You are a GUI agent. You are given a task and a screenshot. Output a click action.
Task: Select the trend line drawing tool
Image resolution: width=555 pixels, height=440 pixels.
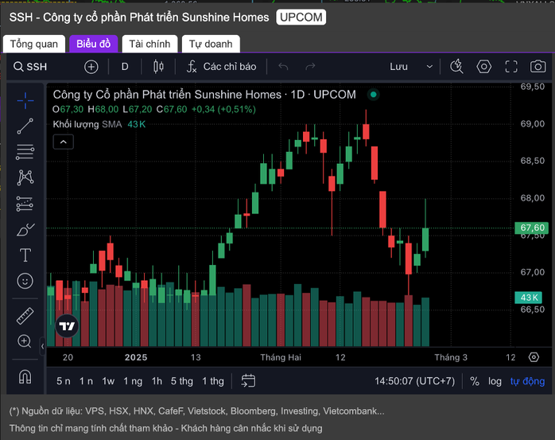pos(25,127)
